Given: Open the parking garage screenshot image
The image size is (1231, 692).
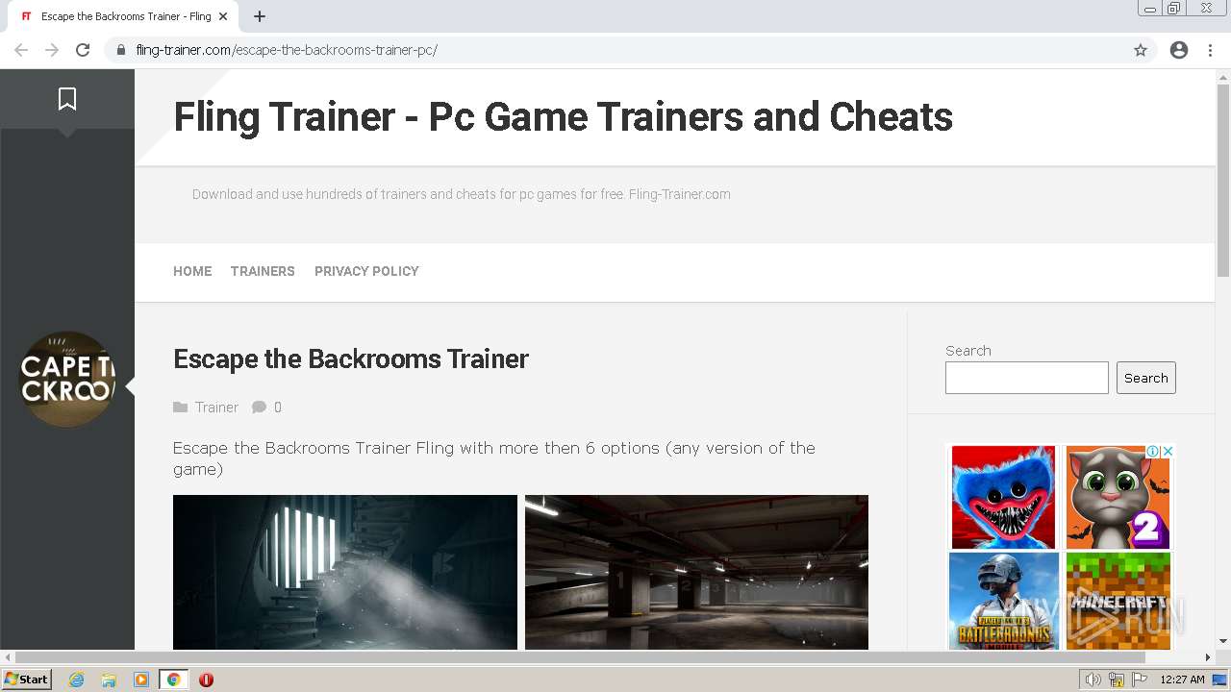Looking at the screenshot, I should [x=696, y=572].
